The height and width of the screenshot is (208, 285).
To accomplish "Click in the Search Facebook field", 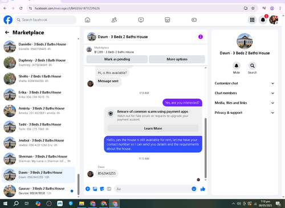I will [x=46, y=20].
